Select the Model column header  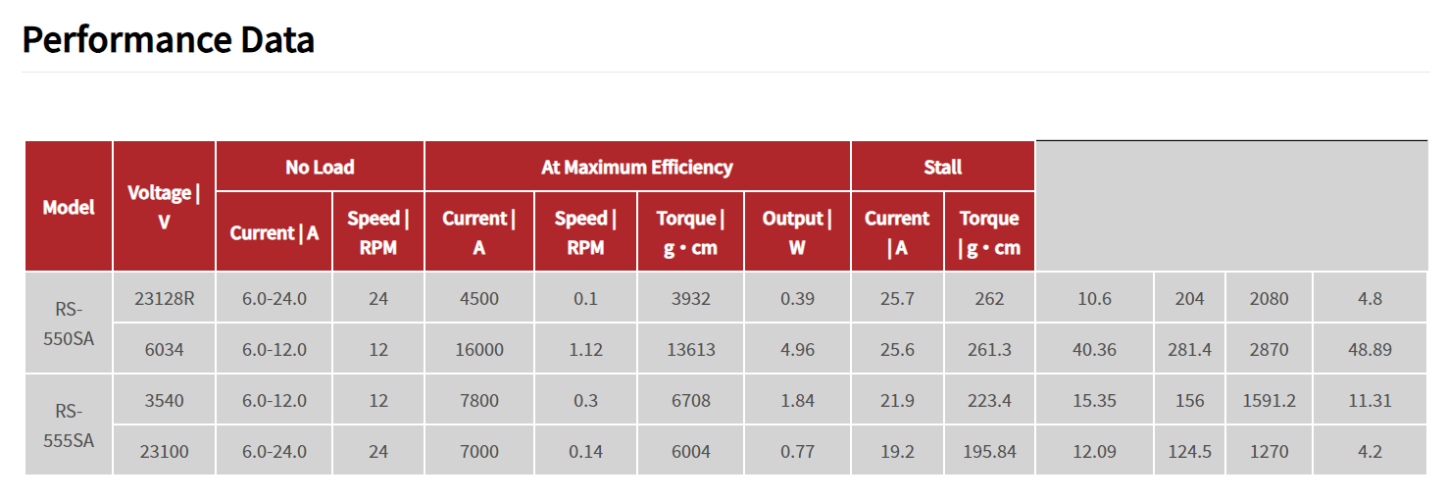(69, 207)
